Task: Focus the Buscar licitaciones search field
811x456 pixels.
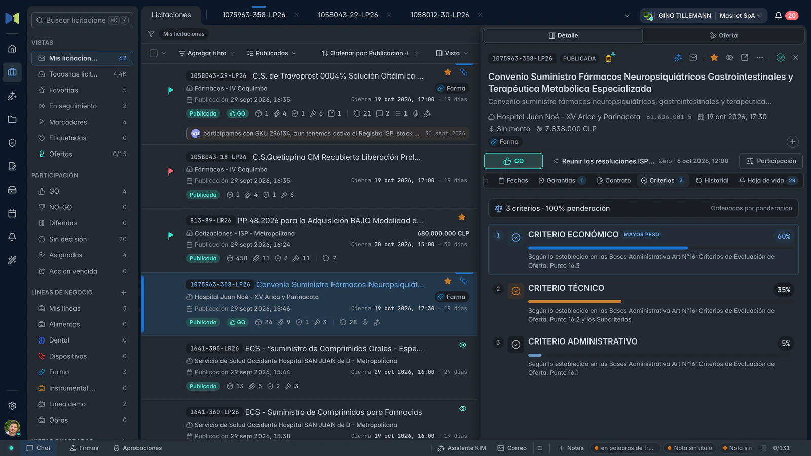Action: (x=82, y=20)
